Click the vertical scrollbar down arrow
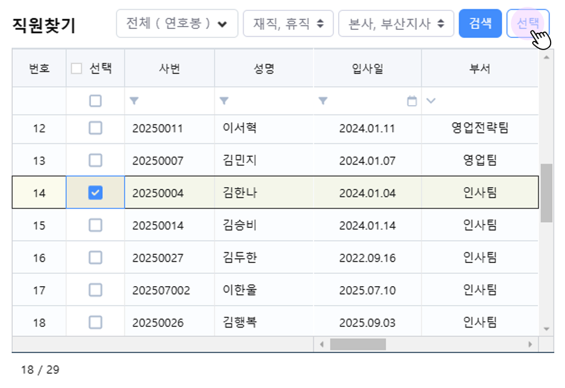Image resolution: width=565 pixels, height=388 pixels. (x=546, y=329)
